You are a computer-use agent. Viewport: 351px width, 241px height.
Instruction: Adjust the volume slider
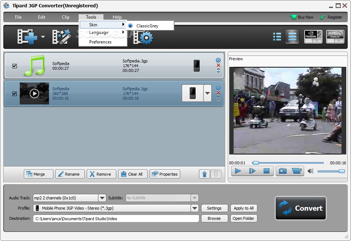331,172
